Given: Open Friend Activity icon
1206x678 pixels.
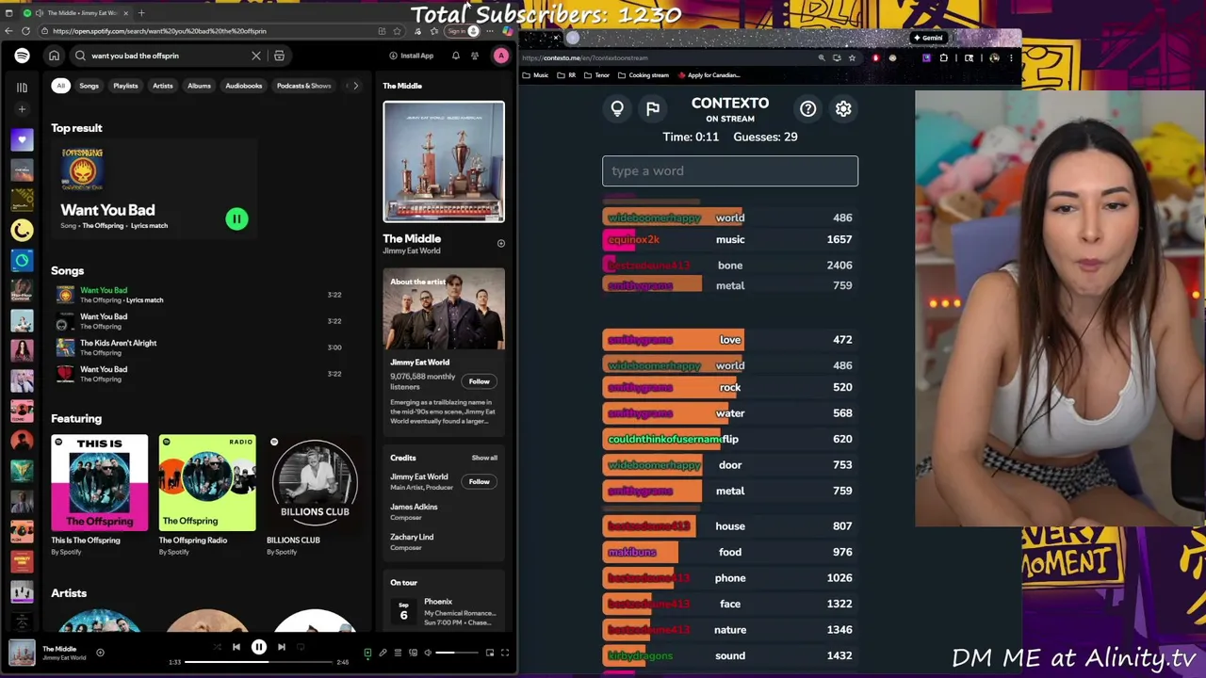Looking at the screenshot, I should (475, 56).
